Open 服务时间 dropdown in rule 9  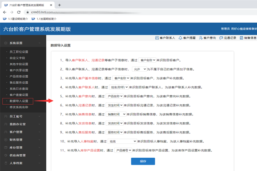tap(114, 132)
